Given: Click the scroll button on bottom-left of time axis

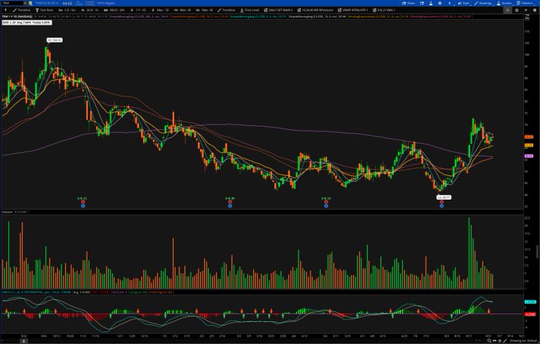Looking at the screenshot, I should [x=23, y=341].
